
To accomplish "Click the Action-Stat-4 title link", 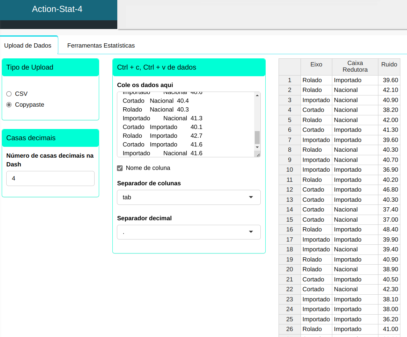I will (x=57, y=9).
